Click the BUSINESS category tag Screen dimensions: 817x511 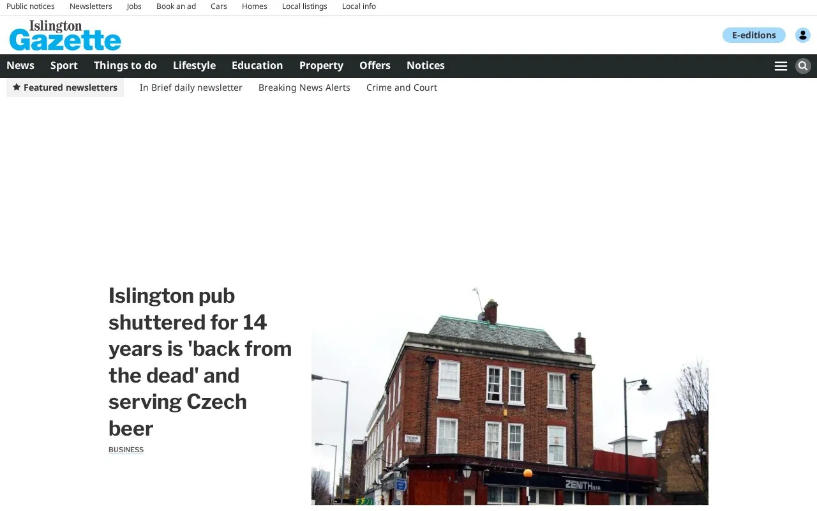click(x=126, y=450)
